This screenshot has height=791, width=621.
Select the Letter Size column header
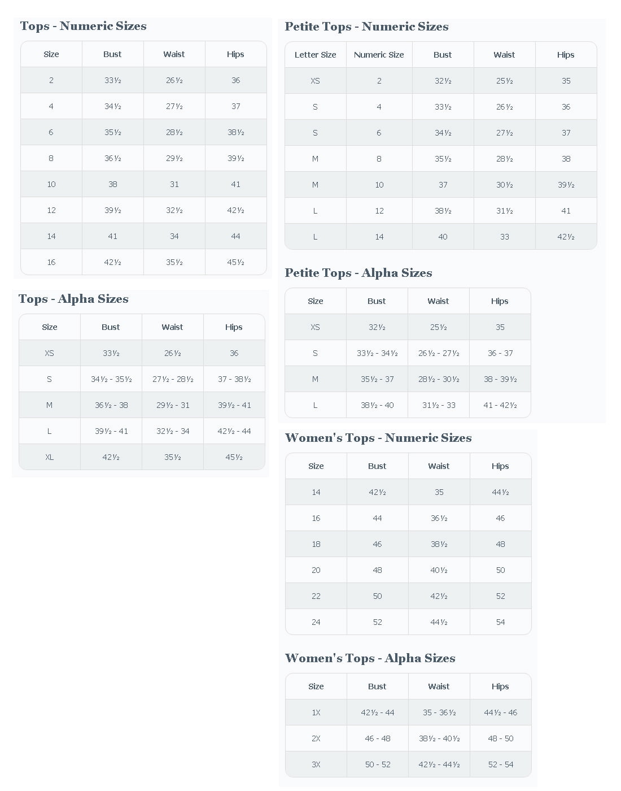click(x=316, y=55)
